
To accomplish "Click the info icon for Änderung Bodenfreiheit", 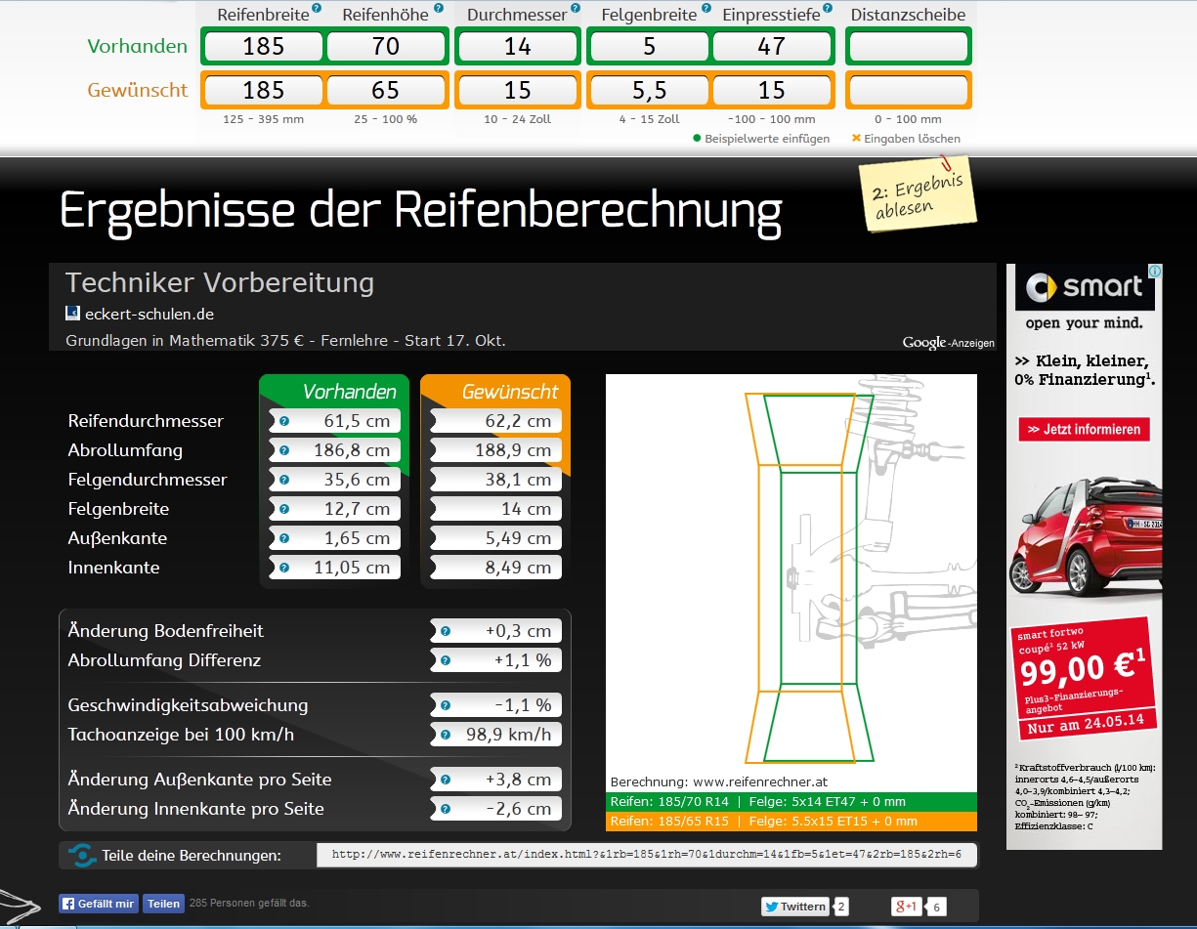I will coord(446,632).
